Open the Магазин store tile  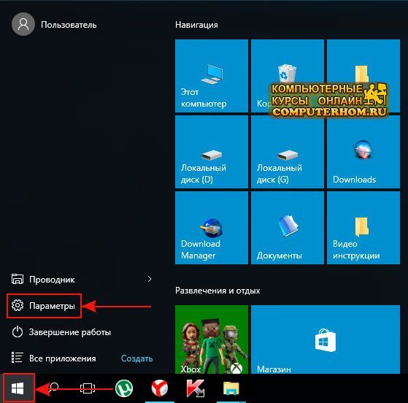click(326, 339)
